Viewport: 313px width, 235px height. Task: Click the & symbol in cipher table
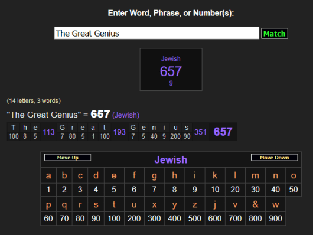255,204
